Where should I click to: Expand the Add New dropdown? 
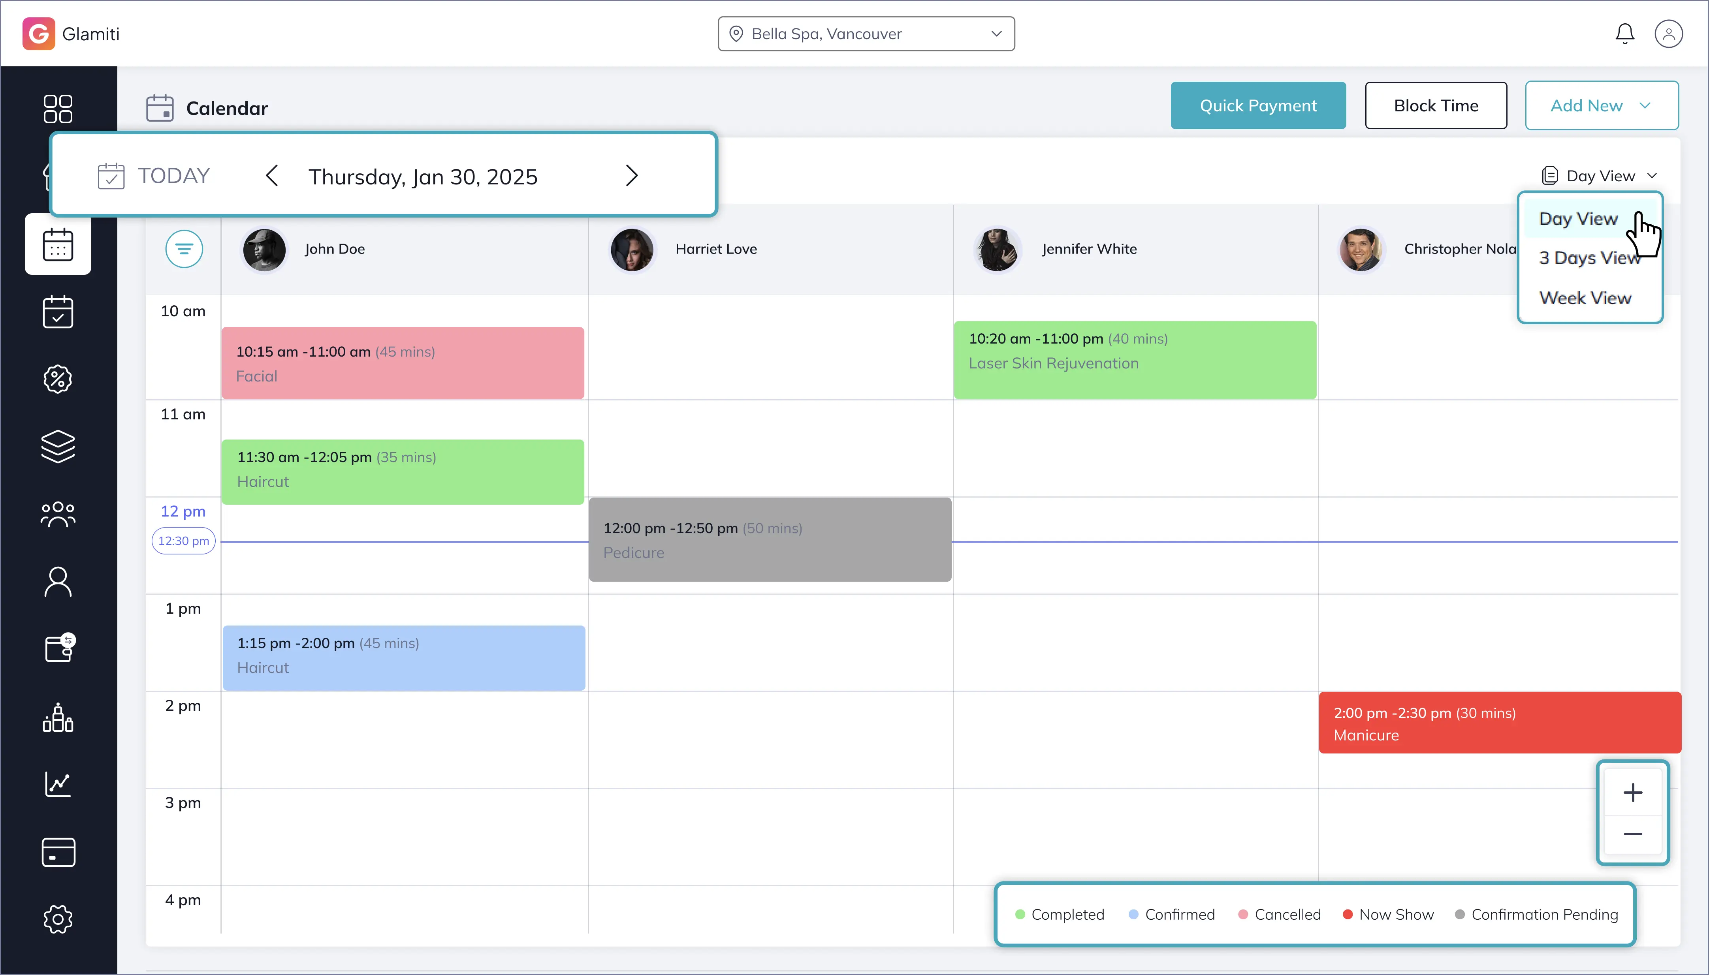1601,106
